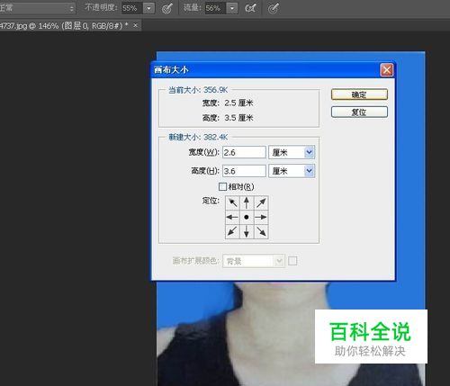This screenshot has width=450, height=386.
Task: Set anchor to center dot
Action: click(x=247, y=217)
